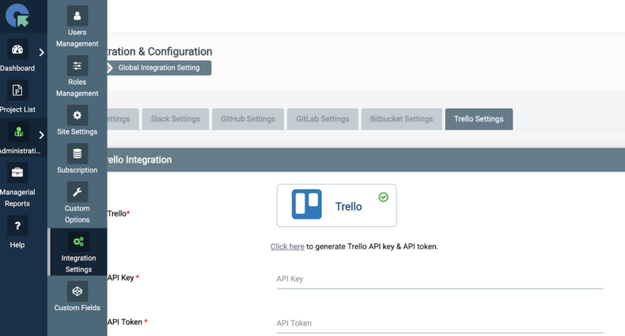
Task: Open Site Settings gear icon
Action: tap(77, 115)
